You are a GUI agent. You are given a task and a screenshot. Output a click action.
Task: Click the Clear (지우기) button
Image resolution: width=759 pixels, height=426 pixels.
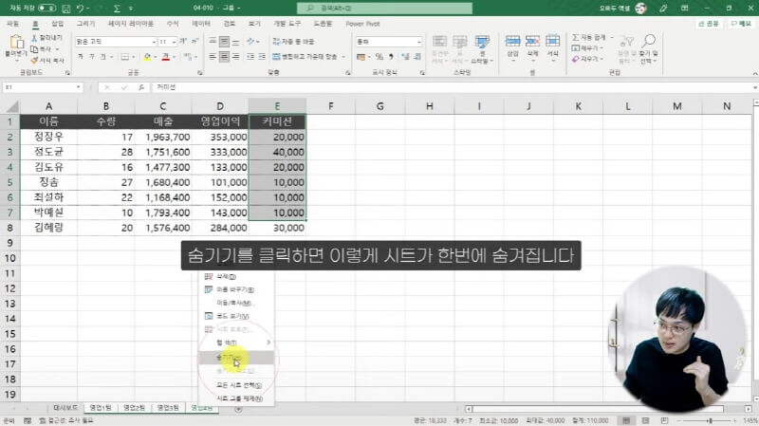[587, 59]
